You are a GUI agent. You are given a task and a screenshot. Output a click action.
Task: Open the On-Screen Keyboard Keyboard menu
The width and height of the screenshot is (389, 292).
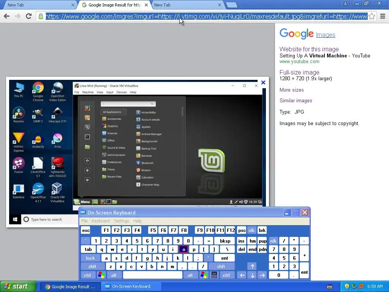click(x=100, y=221)
